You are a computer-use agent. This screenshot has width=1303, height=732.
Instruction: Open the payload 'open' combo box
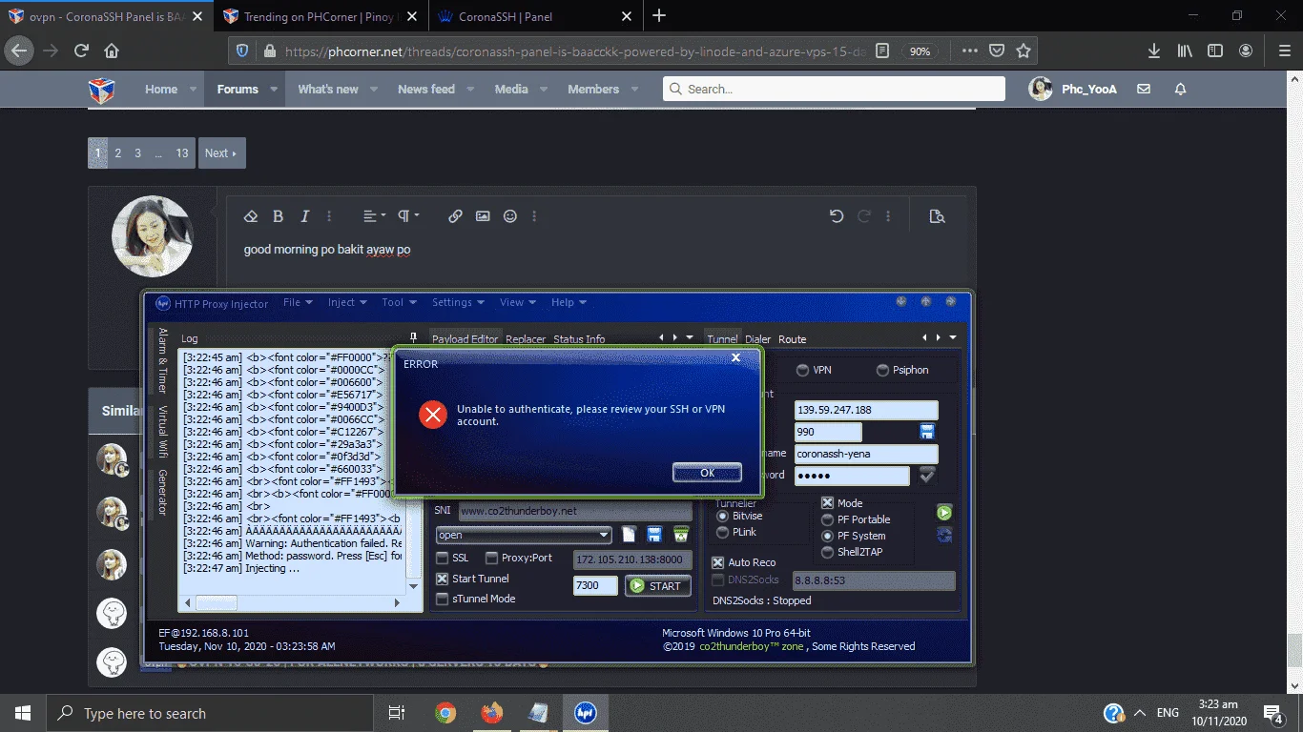coord(524,535)
